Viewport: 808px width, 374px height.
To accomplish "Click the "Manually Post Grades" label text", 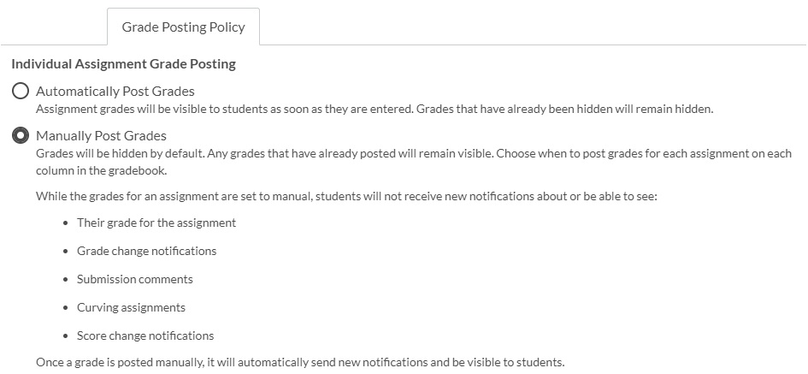I will point(101,135).
